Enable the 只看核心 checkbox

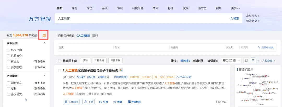point(8,56)
